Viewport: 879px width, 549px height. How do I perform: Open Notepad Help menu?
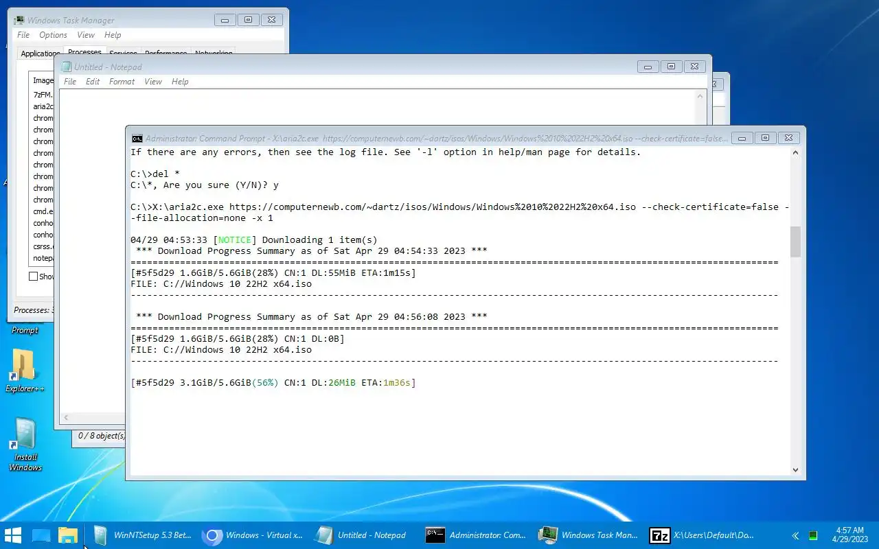coord(180,81)
